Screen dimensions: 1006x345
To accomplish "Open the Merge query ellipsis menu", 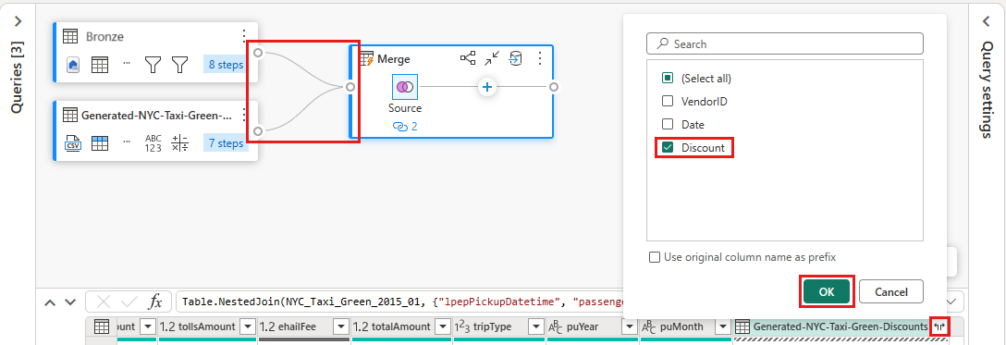I will [x=540, y=59].
